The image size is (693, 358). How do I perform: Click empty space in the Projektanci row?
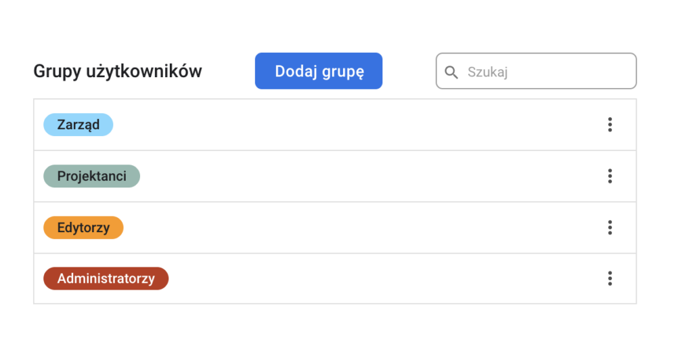tap(365, 176)
